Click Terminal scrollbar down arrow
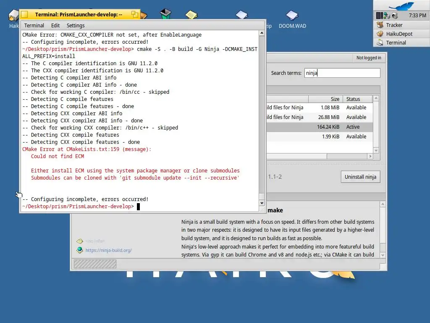 tap(262, 203)
